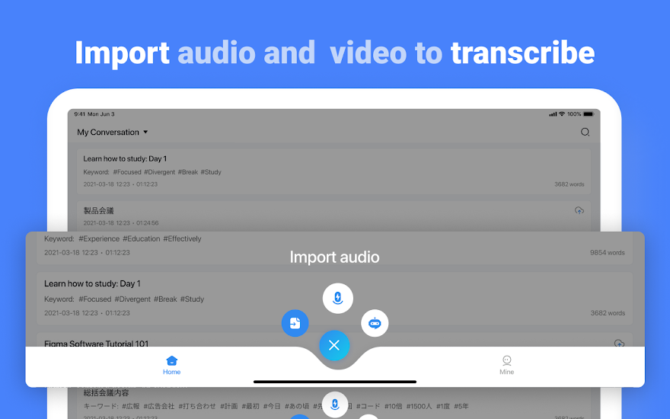Click the battery icon in status bar
670x419 pixels.
point(589,114)
